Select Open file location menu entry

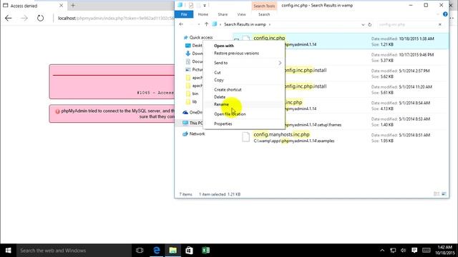[230, 114]
